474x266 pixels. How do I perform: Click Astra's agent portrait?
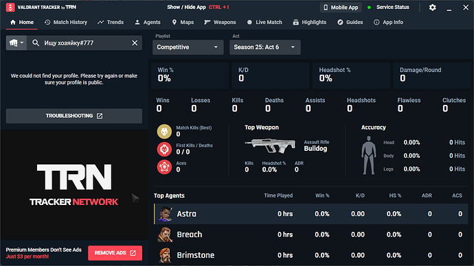(166, 214)
